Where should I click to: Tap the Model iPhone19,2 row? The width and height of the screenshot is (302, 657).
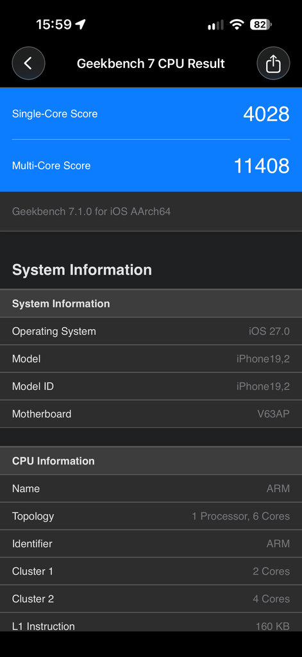point(151,359)
